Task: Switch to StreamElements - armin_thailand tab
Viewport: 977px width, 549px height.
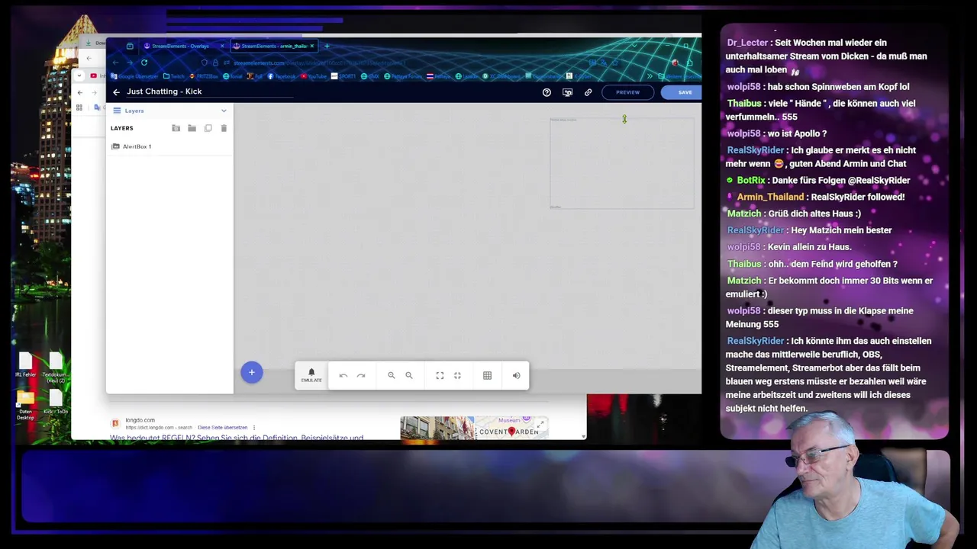Action: (x=274, y=46)
